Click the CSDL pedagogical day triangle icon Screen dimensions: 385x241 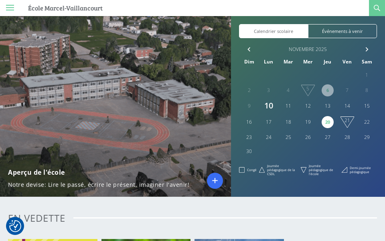(x=262, y=170)
